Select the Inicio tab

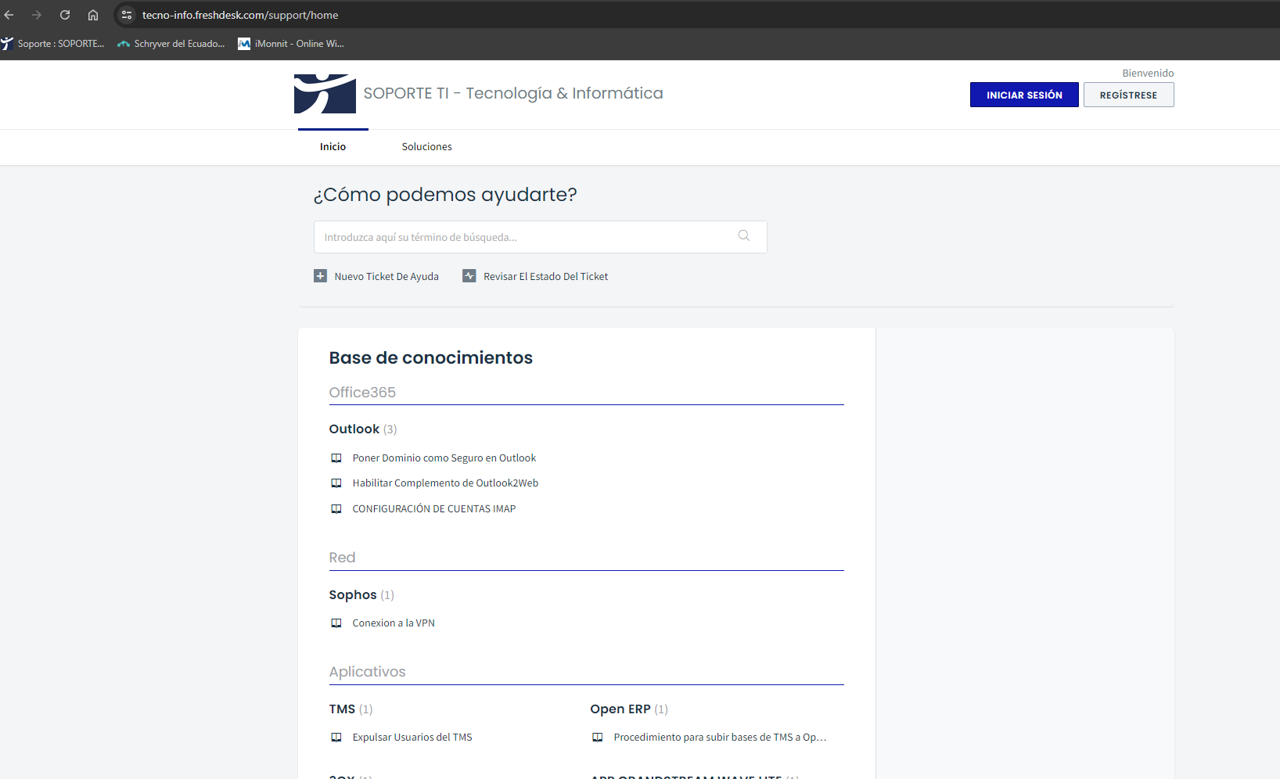(333, 147)
